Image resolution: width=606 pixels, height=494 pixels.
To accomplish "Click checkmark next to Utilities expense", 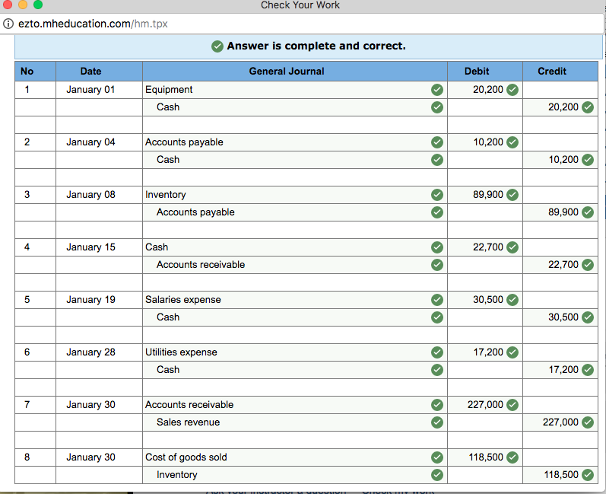I will click(437, 352).
